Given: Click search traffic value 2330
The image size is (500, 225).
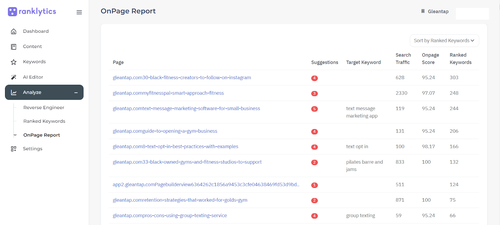Looking at the screenshot, I should click(402, 93).
